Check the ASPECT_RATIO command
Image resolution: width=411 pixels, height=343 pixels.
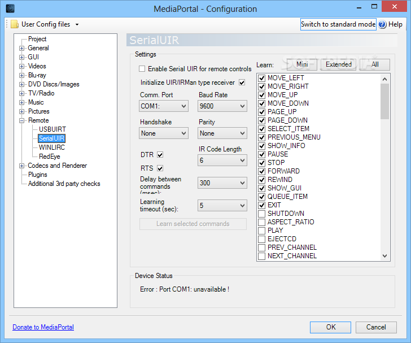click(x=261, y=222)
